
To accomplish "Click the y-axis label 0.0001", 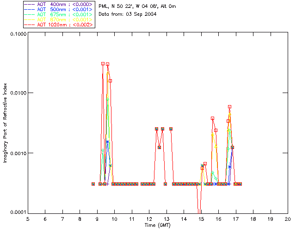I will (x=18, y=212).
